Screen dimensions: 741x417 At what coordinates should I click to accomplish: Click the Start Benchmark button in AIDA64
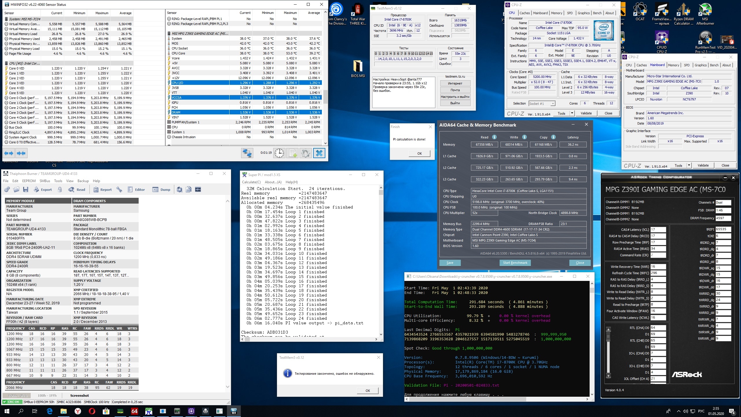[x=515, y=263]
